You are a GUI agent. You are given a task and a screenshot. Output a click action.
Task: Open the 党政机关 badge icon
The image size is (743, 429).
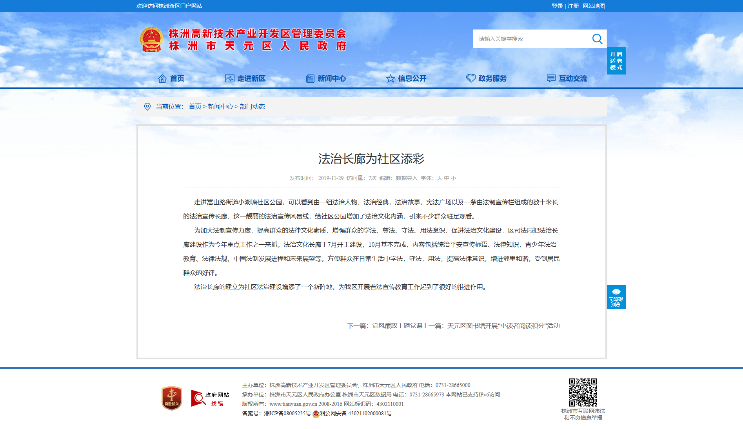[x=172, y=398]
